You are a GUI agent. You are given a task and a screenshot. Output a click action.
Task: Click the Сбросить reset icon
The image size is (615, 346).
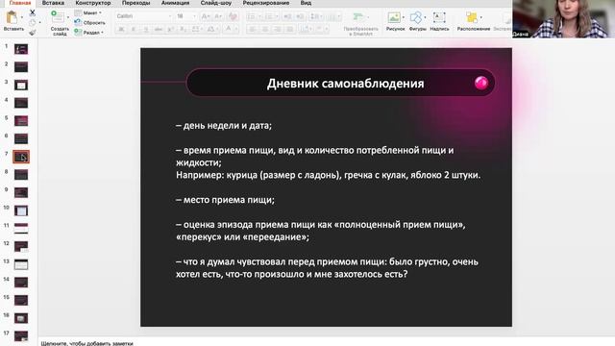tap(78, 23)
